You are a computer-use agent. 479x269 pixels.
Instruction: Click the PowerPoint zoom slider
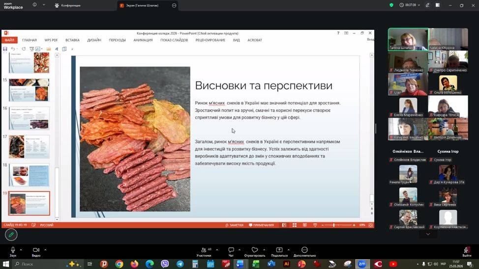(x=334, y=225)
